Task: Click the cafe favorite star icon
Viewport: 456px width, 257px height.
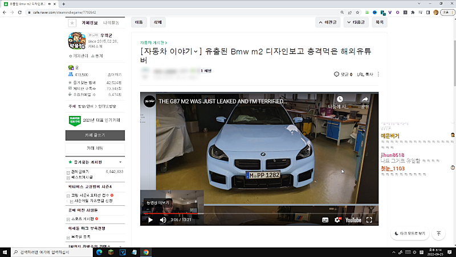Action: 72,23
